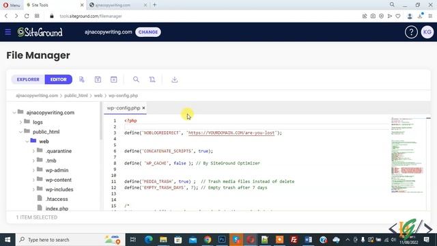Open the browser tab search icon
This screenshot has height=246, width=437.
click(392, 5)
